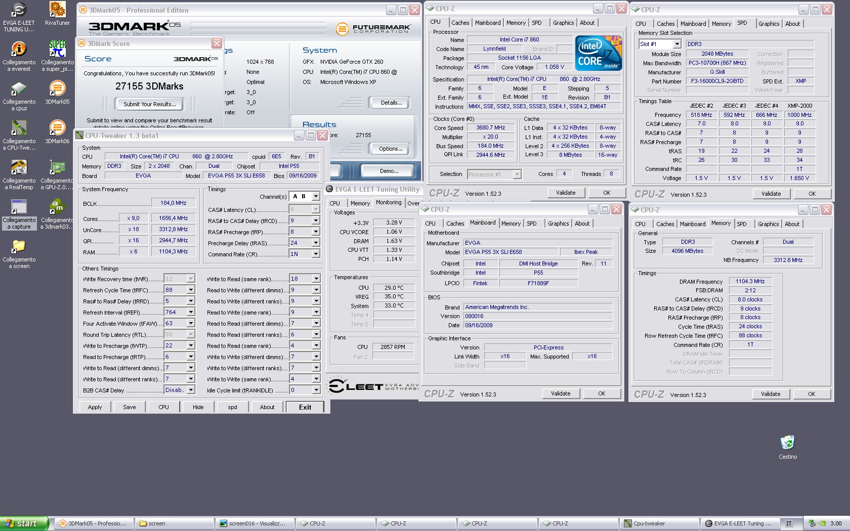Click the NVIDIA tray icon in system tray
This screenshot has height=531, width=850.
823,523
